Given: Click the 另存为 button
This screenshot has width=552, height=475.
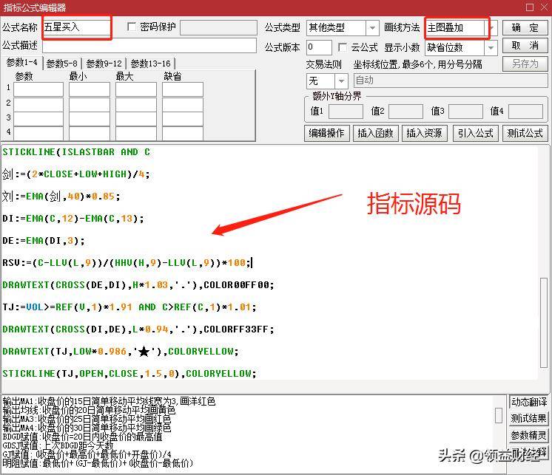Looking at the screenshot, I should pos(525,64).
